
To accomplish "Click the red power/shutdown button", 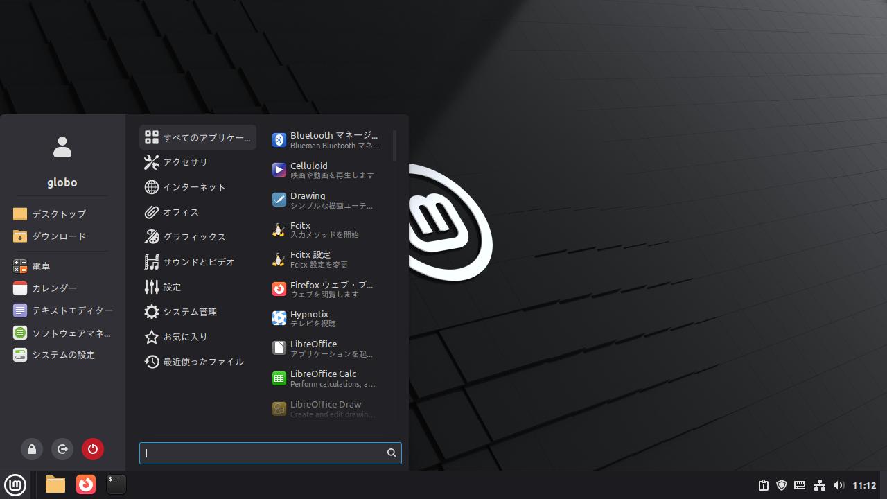I will [93, 449].
